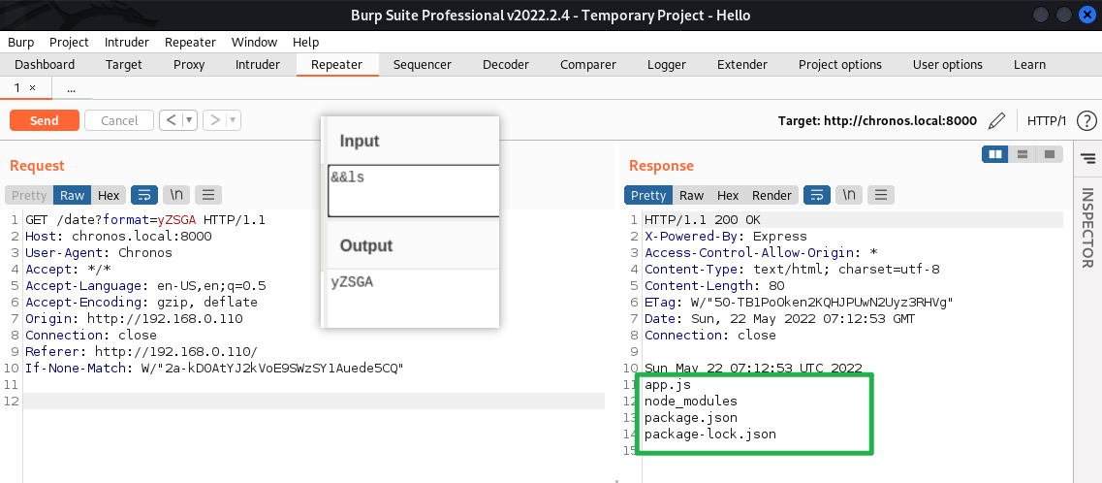Switch to the Logger tab
The width and height of the screenshot is (1102, 483).
(666, 65)
